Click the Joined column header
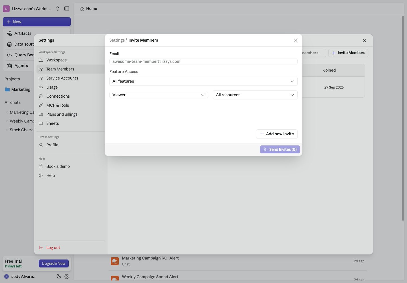Viewport: 407px width, 283px height. pos(329,70)
